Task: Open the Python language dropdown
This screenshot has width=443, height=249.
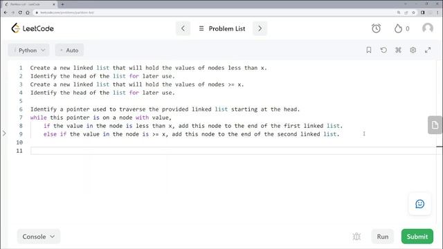Action: (x=29, y=50)
